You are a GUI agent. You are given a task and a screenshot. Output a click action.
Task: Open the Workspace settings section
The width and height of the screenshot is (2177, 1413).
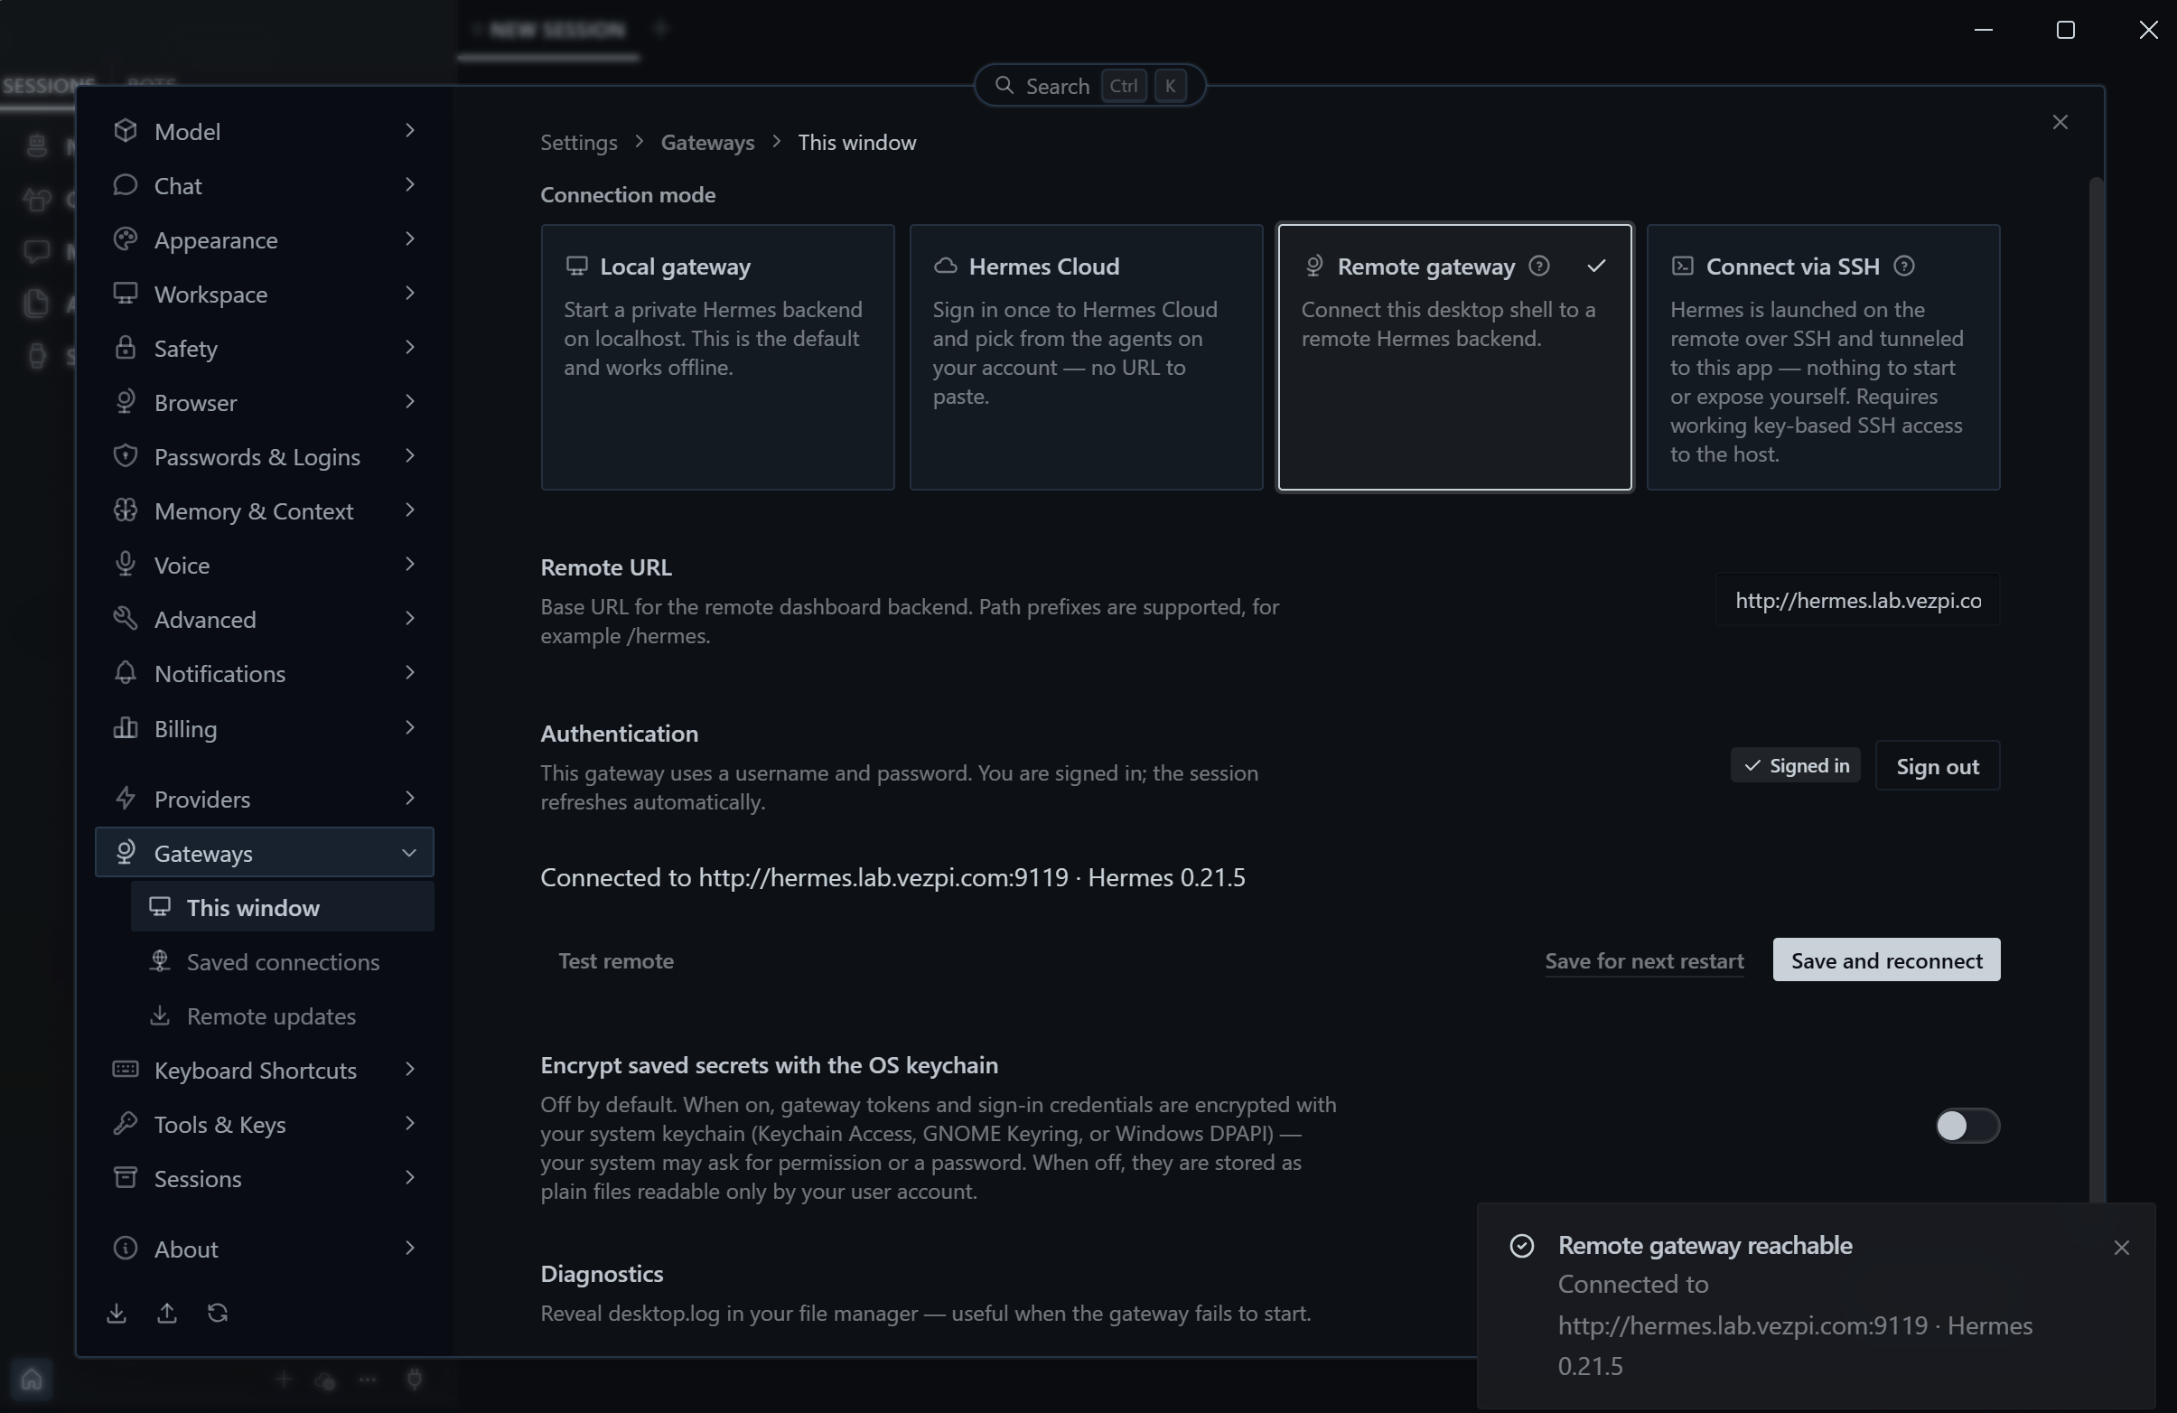pos(264,294)
